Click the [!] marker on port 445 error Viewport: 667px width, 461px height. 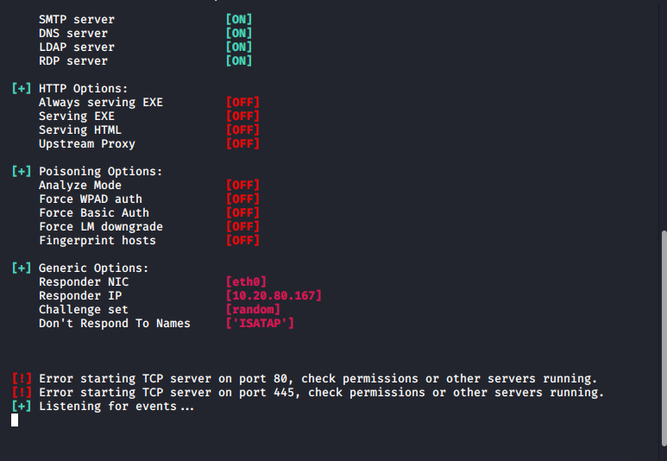click(22, 392)
